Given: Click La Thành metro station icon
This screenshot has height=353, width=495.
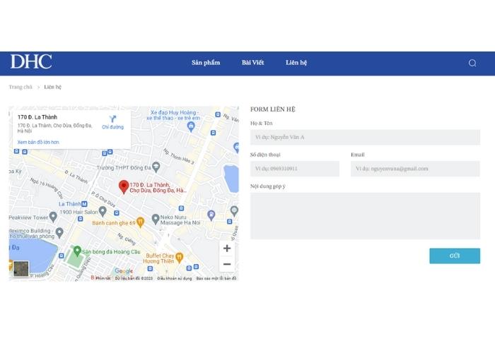Looking at the screenshot, I should tap(84, 204).
